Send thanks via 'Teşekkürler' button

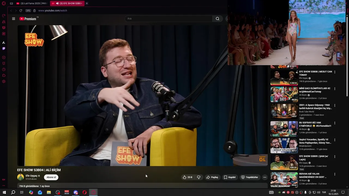click(249, 177)
